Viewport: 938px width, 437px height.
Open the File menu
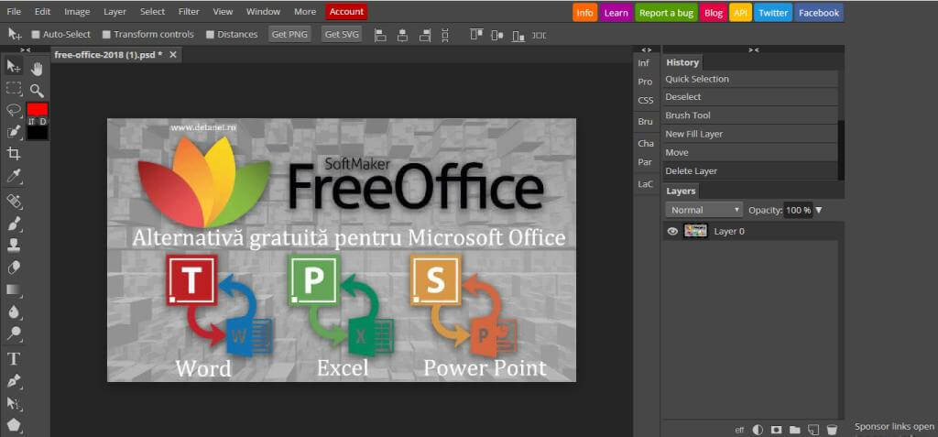click(x=13, y=12)
